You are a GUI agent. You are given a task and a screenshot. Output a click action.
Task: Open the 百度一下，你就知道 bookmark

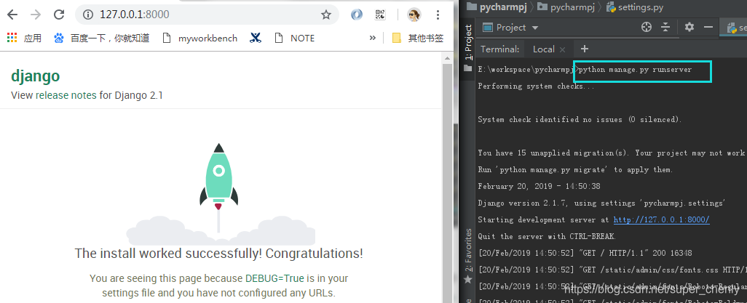click(101, 38)
